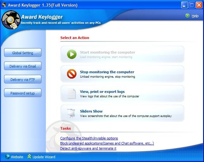Open Global Setting
The height and width of the screenshot is (162, 204).
23,53
